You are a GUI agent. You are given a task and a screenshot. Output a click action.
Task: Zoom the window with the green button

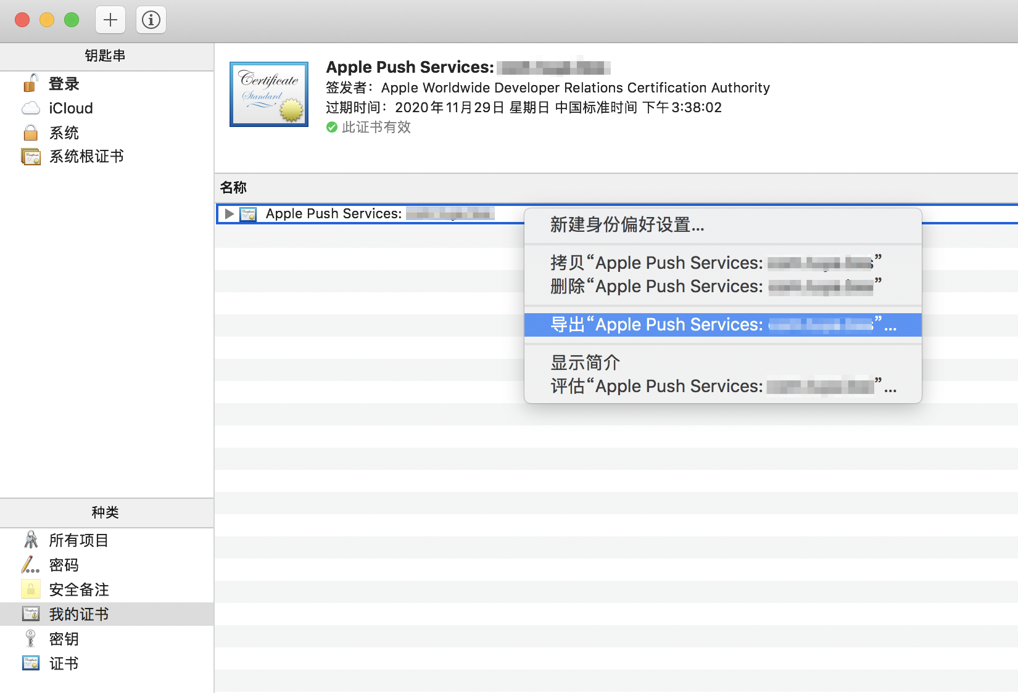72,20
